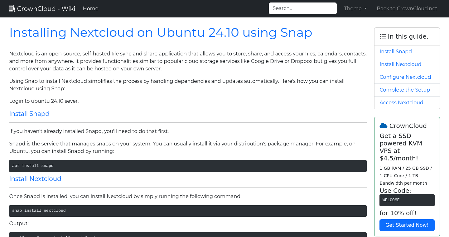This screenshot has height=237, width=449.
Task: Click the Install Nextcloud article heading
Action: point(35,179)
